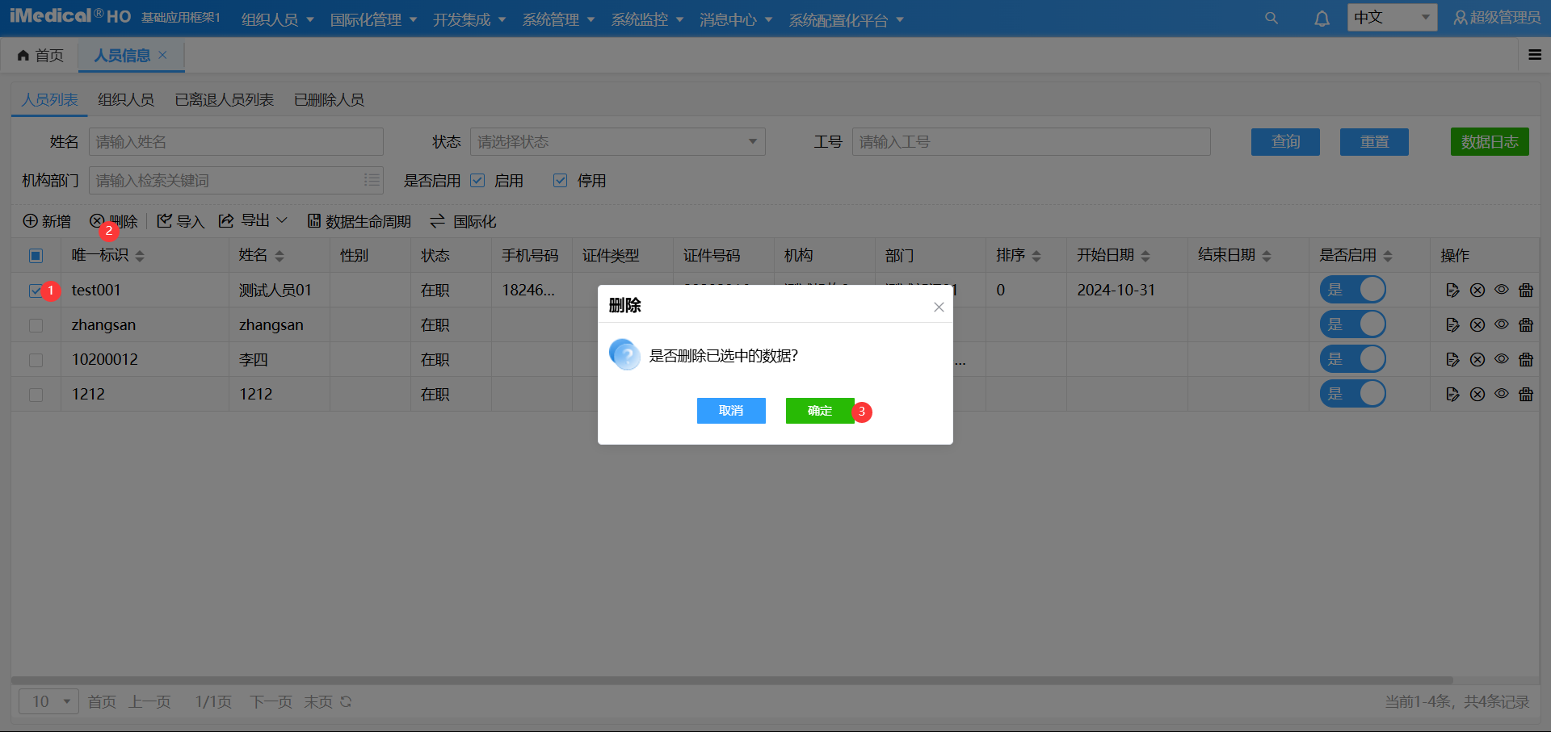Confirm deletion with the 确定 button
Viewport: 1551px width, 732px height.
[819, 411]
